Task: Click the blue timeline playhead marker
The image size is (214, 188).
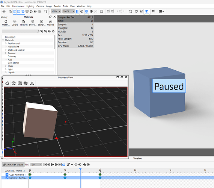Action: point(80,169)
